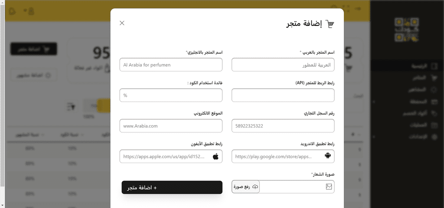Submit form with + اضافة متجر button
This screenshot has width=444, height=208.
pyautogui.click(x=172, y=187)
